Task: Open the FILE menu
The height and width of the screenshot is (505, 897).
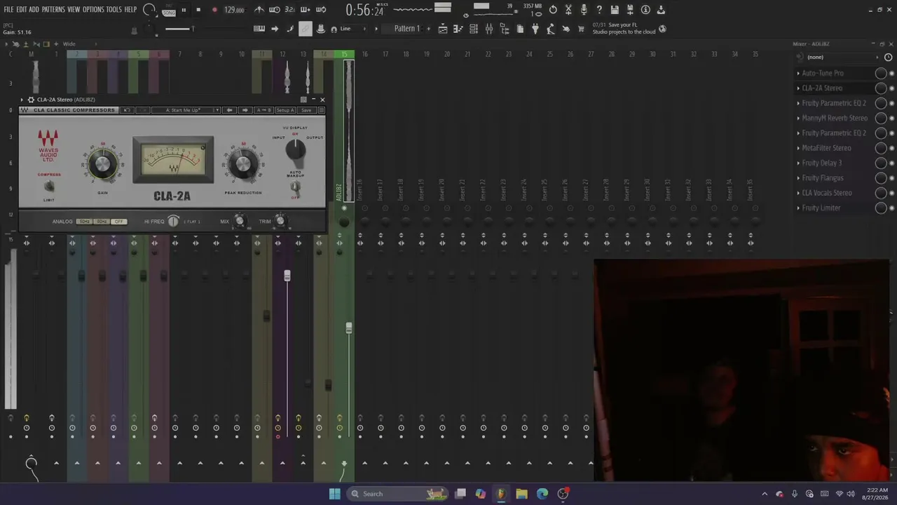Action: pos(8,10)
